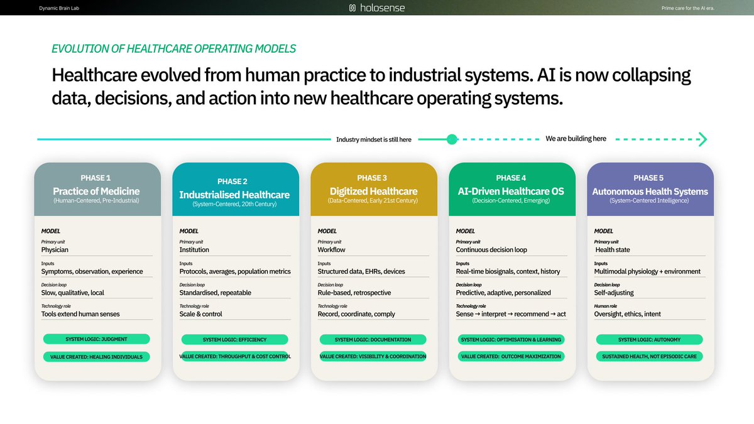Select the Phase 5 Autonomous Health Systems header
The width and height of the screenshot is (754, 424).
pos(650,189)
